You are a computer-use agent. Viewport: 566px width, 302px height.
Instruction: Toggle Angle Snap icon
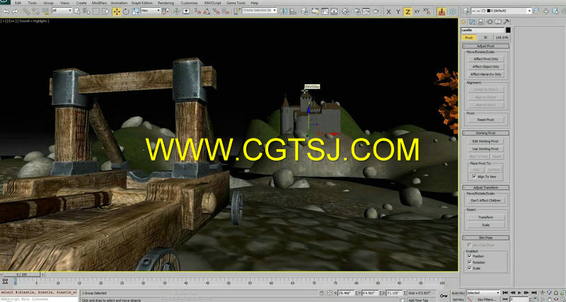tap(207, 11)
